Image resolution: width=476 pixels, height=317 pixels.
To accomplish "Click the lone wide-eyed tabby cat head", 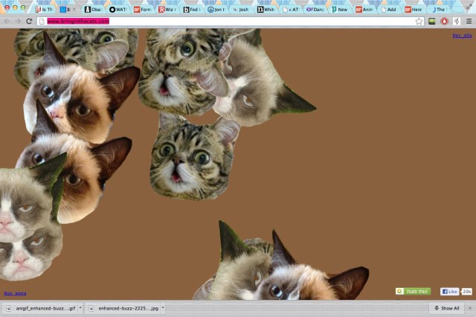I will [194, 158].
